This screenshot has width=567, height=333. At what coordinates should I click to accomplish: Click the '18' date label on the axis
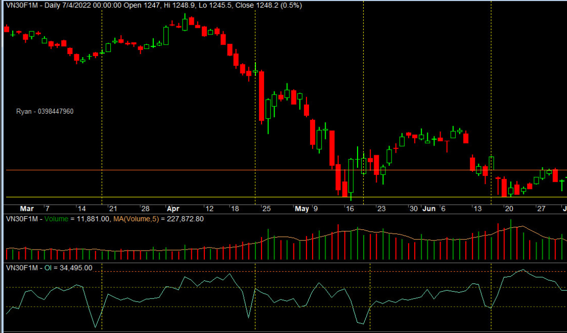pos(235,209)
